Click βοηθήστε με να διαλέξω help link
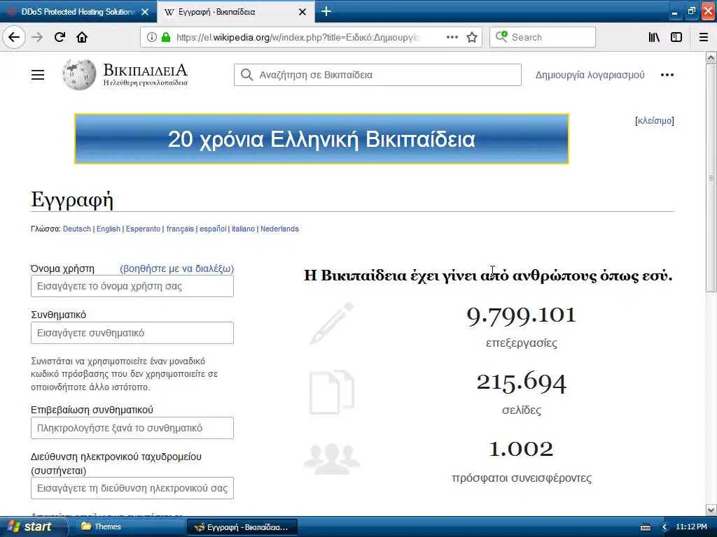717x537 pixels. pos(176,268)
